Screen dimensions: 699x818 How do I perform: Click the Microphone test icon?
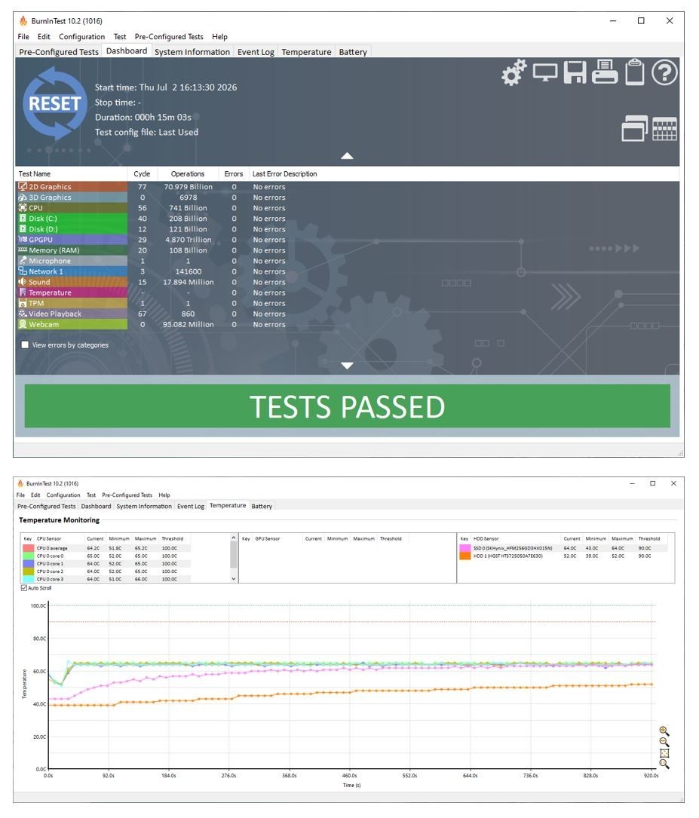tap(23, 260)
